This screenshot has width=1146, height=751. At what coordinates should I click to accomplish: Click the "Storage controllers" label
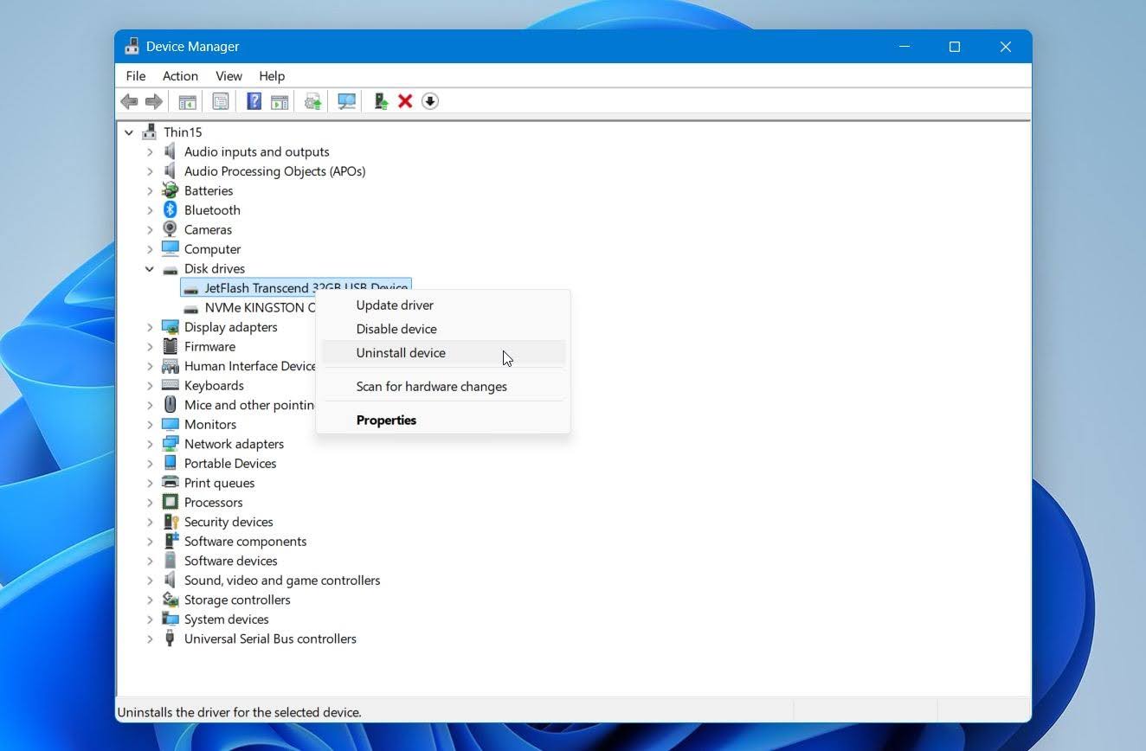pos(237,600)
